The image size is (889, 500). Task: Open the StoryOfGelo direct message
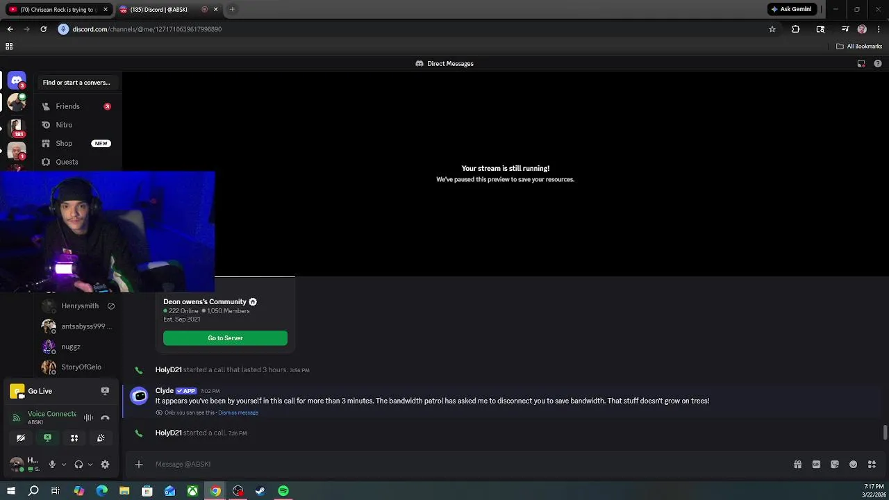point(78,367)
